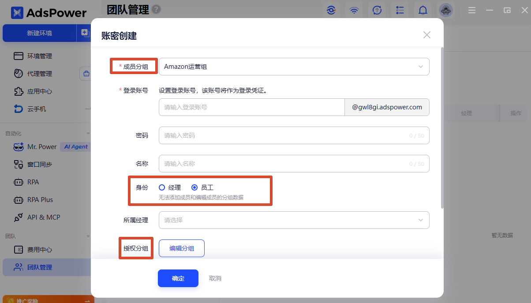Click the plus icon beside 新建环境

(x=85, y=33)
